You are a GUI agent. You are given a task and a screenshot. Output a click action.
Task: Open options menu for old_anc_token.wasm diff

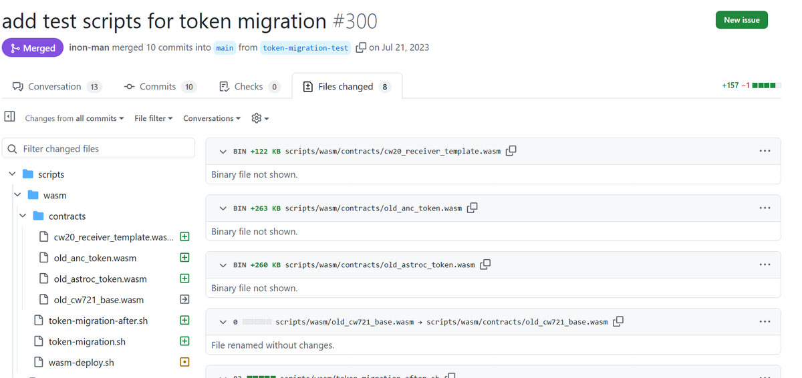pyautogui.click(x=765, y=208)
